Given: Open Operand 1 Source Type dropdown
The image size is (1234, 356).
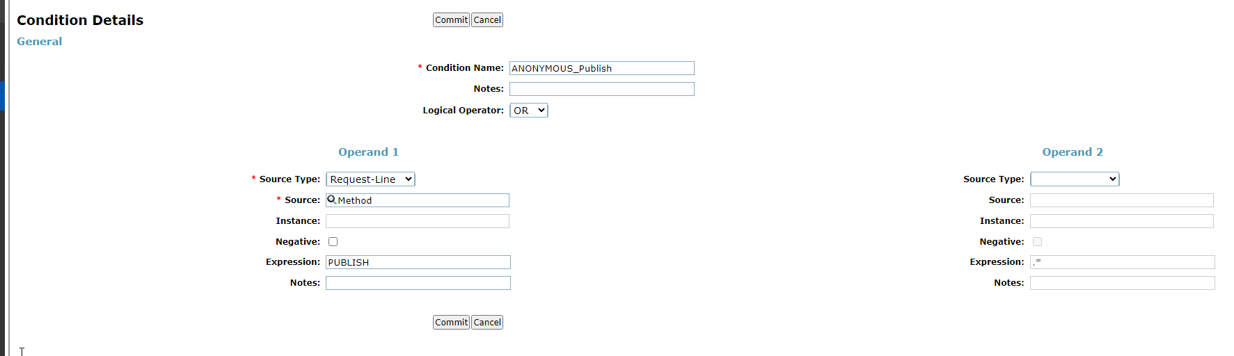Looking at the screenshot, I should pyautogui.click(x=370, y=179).
